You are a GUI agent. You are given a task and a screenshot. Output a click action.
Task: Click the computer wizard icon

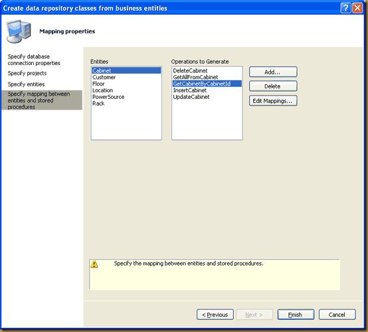19,31
